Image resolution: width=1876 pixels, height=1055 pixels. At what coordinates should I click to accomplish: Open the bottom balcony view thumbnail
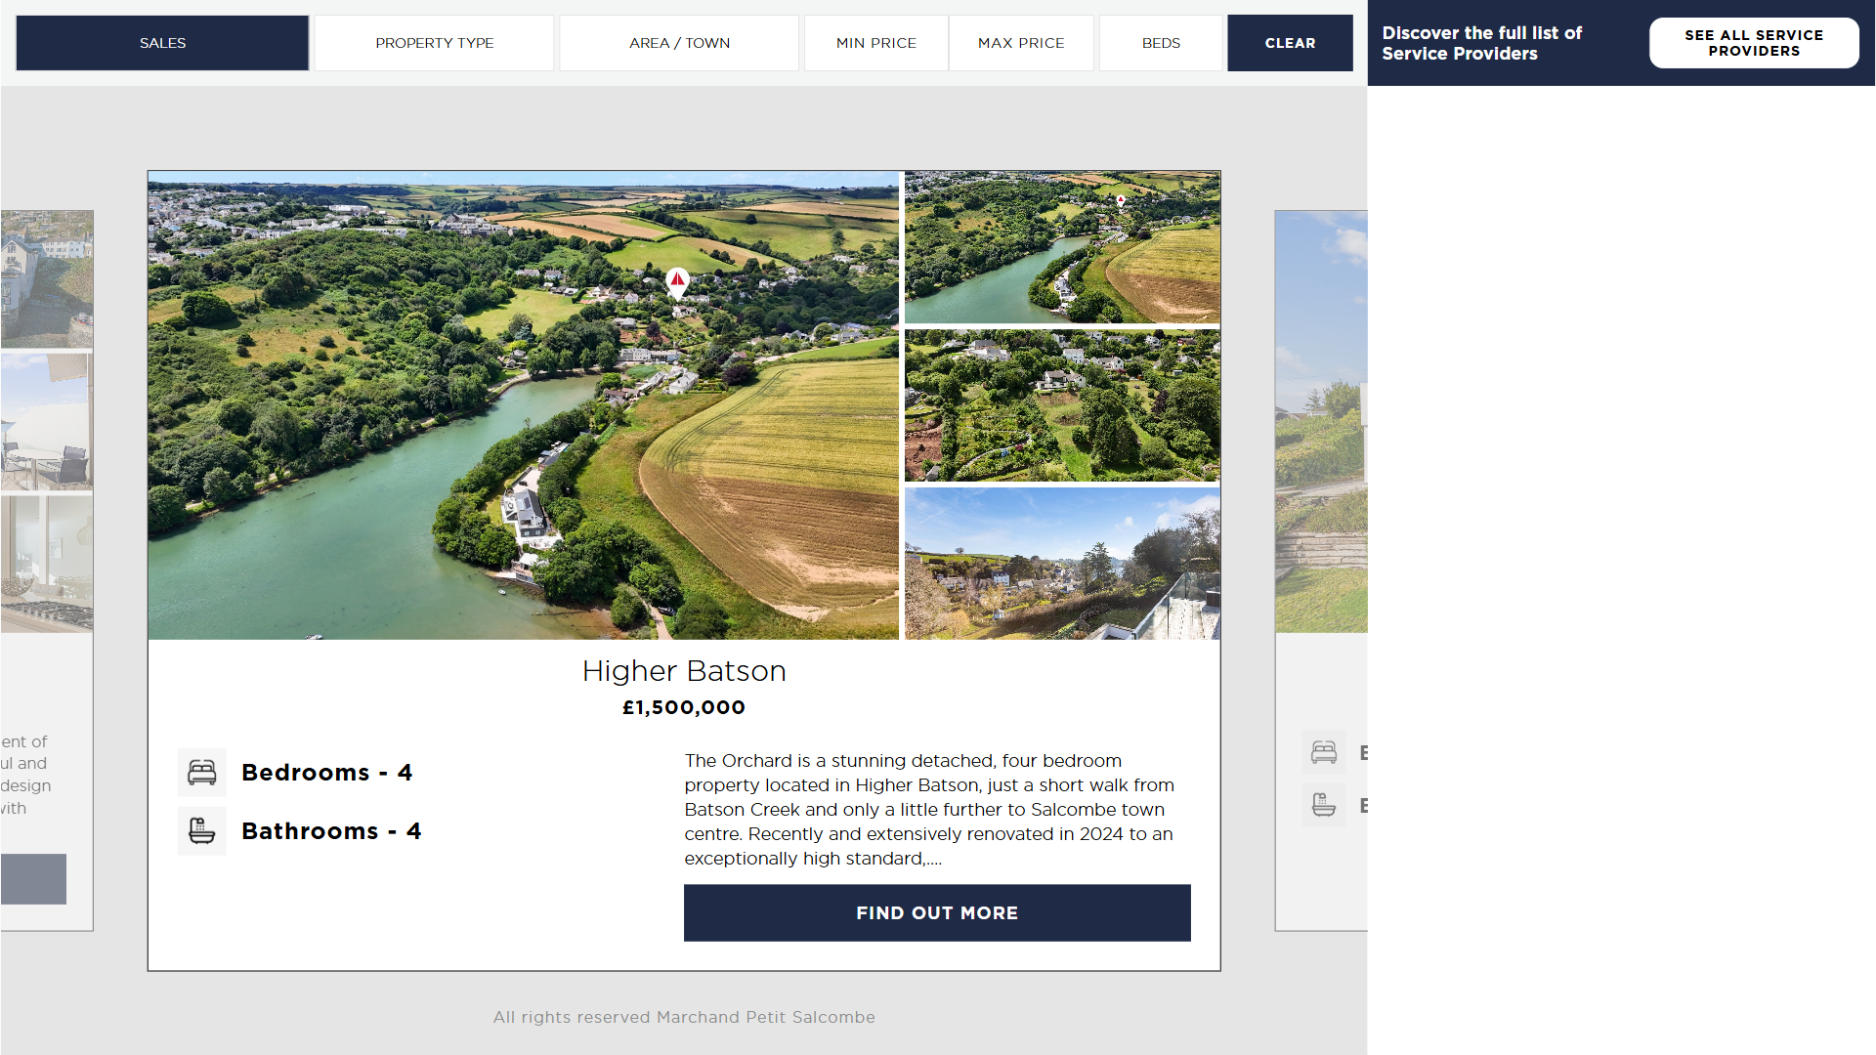(x=1062, y=564)
